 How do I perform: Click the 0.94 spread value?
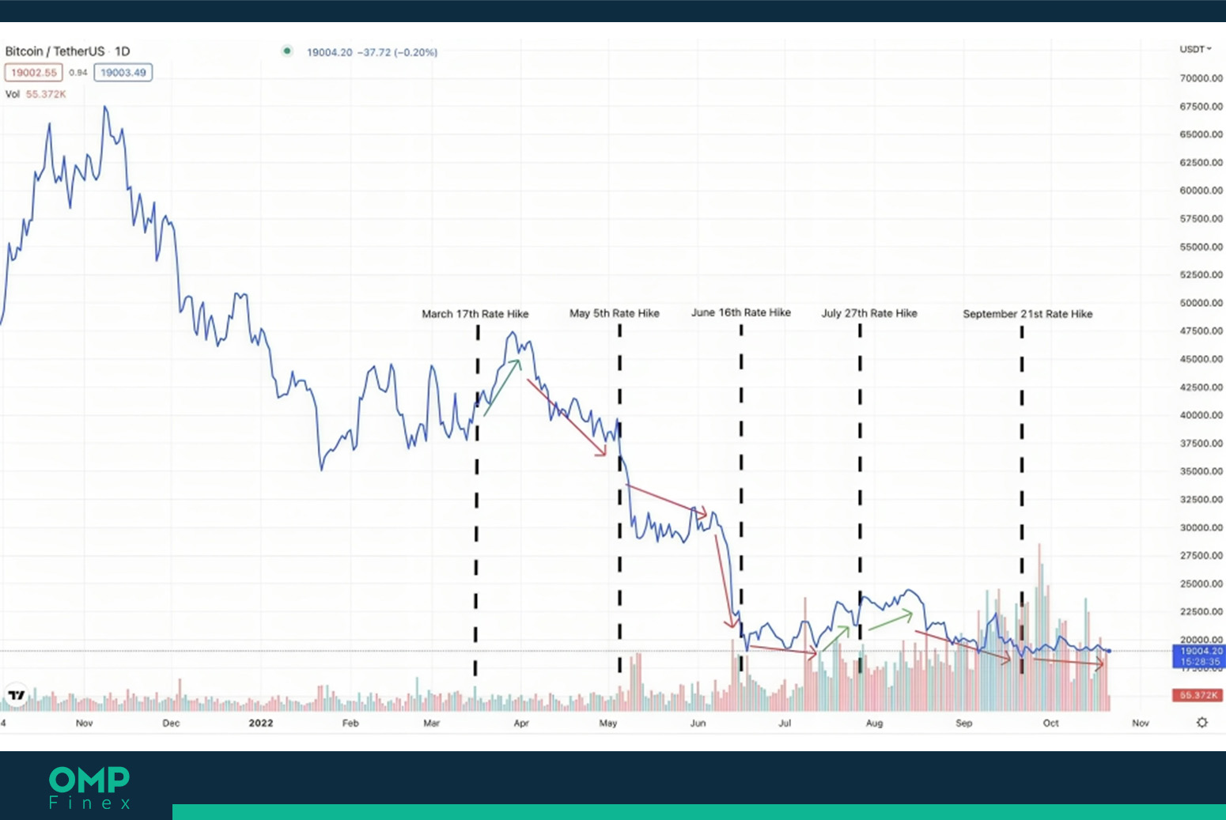pyautogui.click(x=78, y=73)
